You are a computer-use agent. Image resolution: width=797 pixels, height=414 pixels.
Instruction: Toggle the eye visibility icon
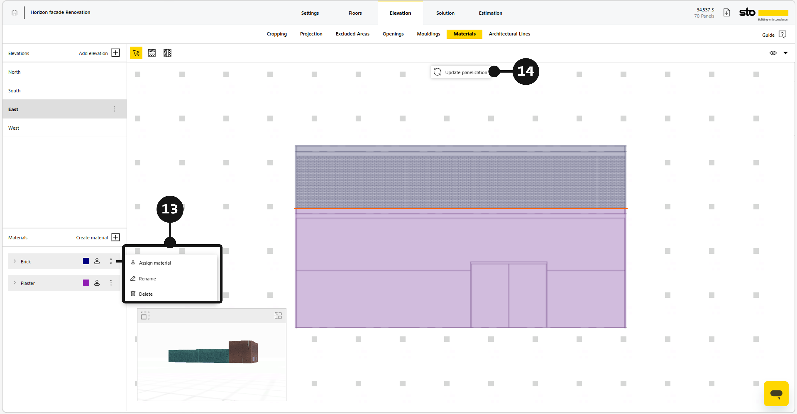pos(773,53)
